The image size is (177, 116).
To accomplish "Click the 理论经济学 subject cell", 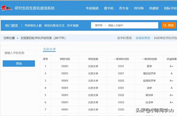I will (149, 73).
